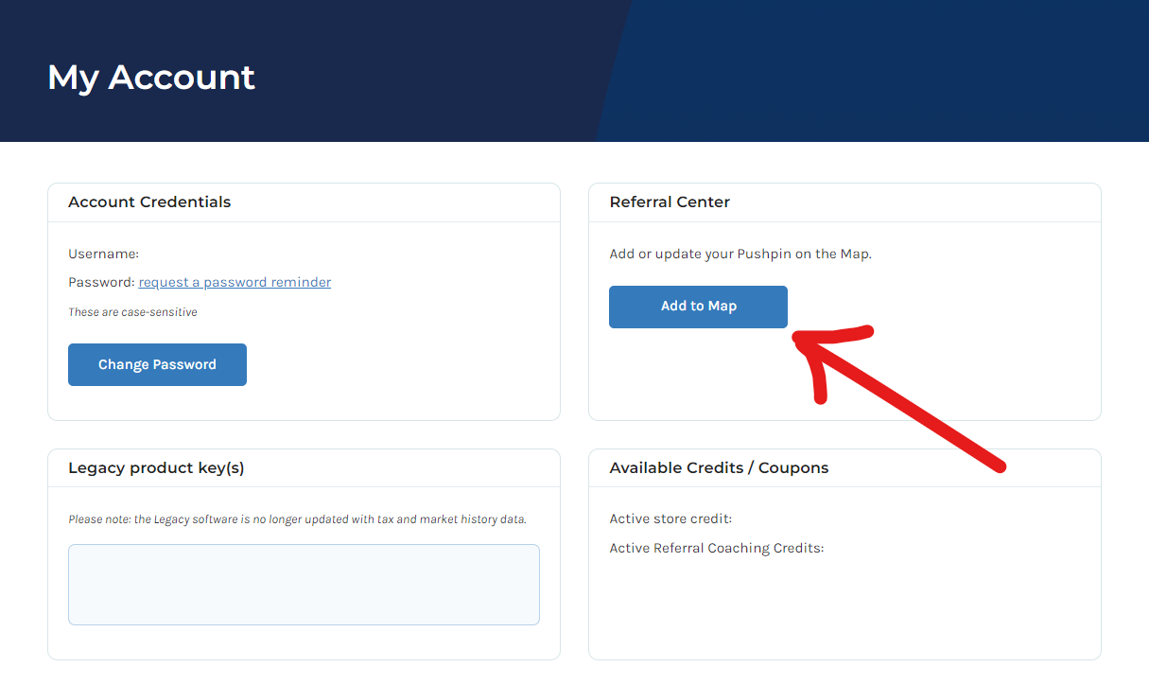This screenshot has height=685, width=1149.
Task: Click empty area below Active Referral Coaching Credits
Action: coord(844,606)
